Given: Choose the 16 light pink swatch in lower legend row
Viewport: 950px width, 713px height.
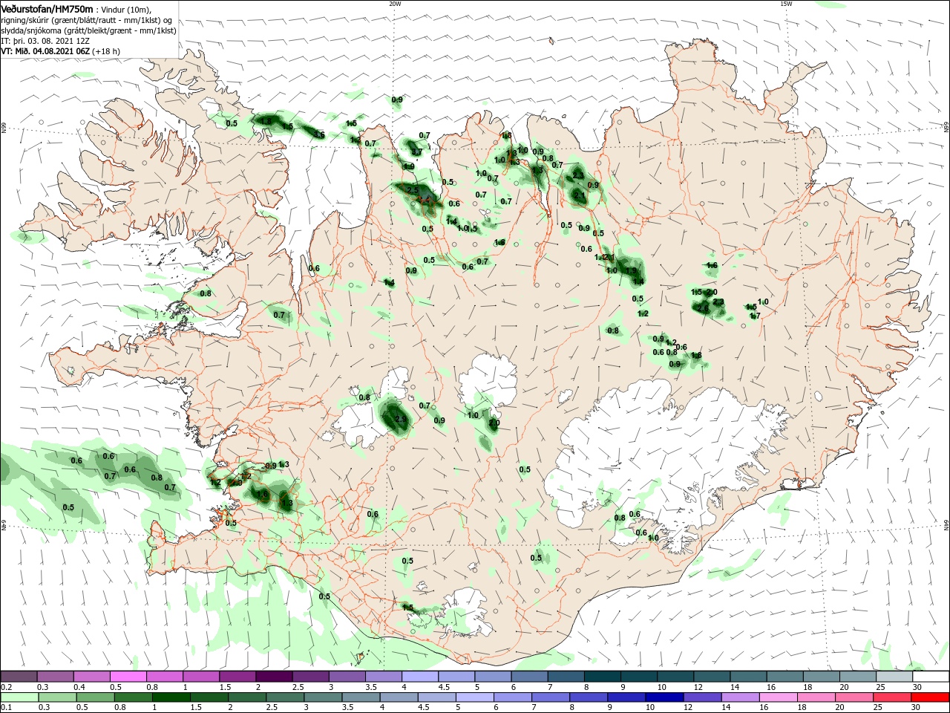Looking at the screenshot, I should tap(778, 697).
